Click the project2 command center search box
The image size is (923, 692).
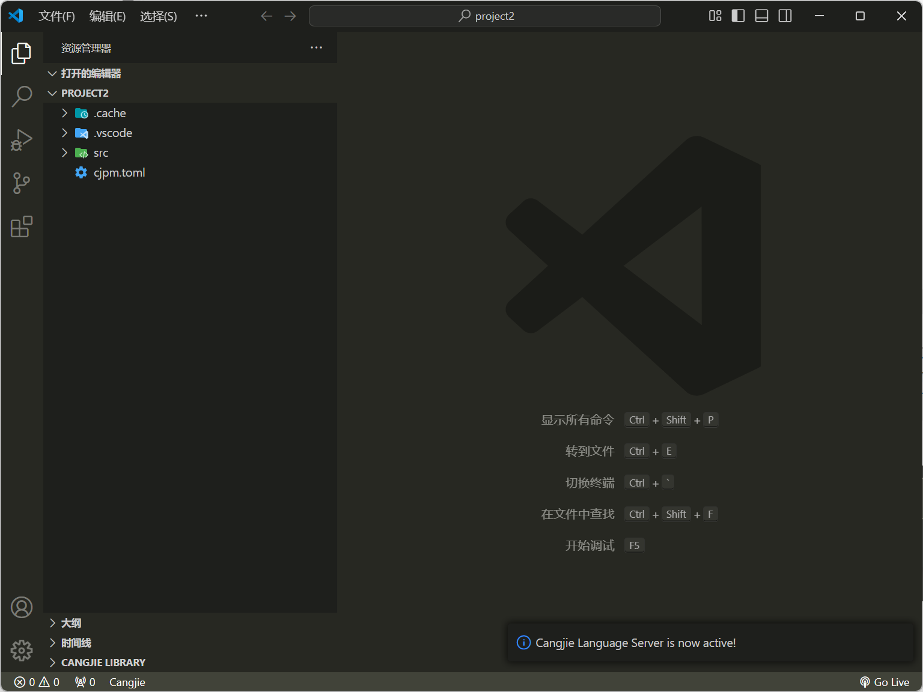click(484, 16)
